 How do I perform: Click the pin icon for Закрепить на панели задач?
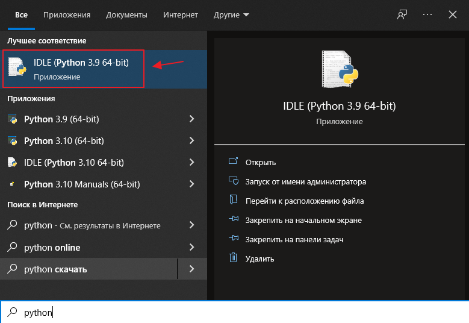click(x=234, y=238)
